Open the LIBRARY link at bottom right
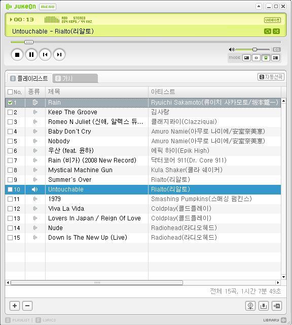This screenshot has height=325, width=292. pos(275,320)
